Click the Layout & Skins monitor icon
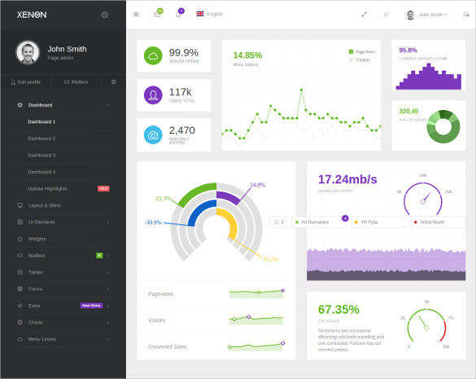Image resolution: width=476 pixels, height=379 pixels. [20, 205]
